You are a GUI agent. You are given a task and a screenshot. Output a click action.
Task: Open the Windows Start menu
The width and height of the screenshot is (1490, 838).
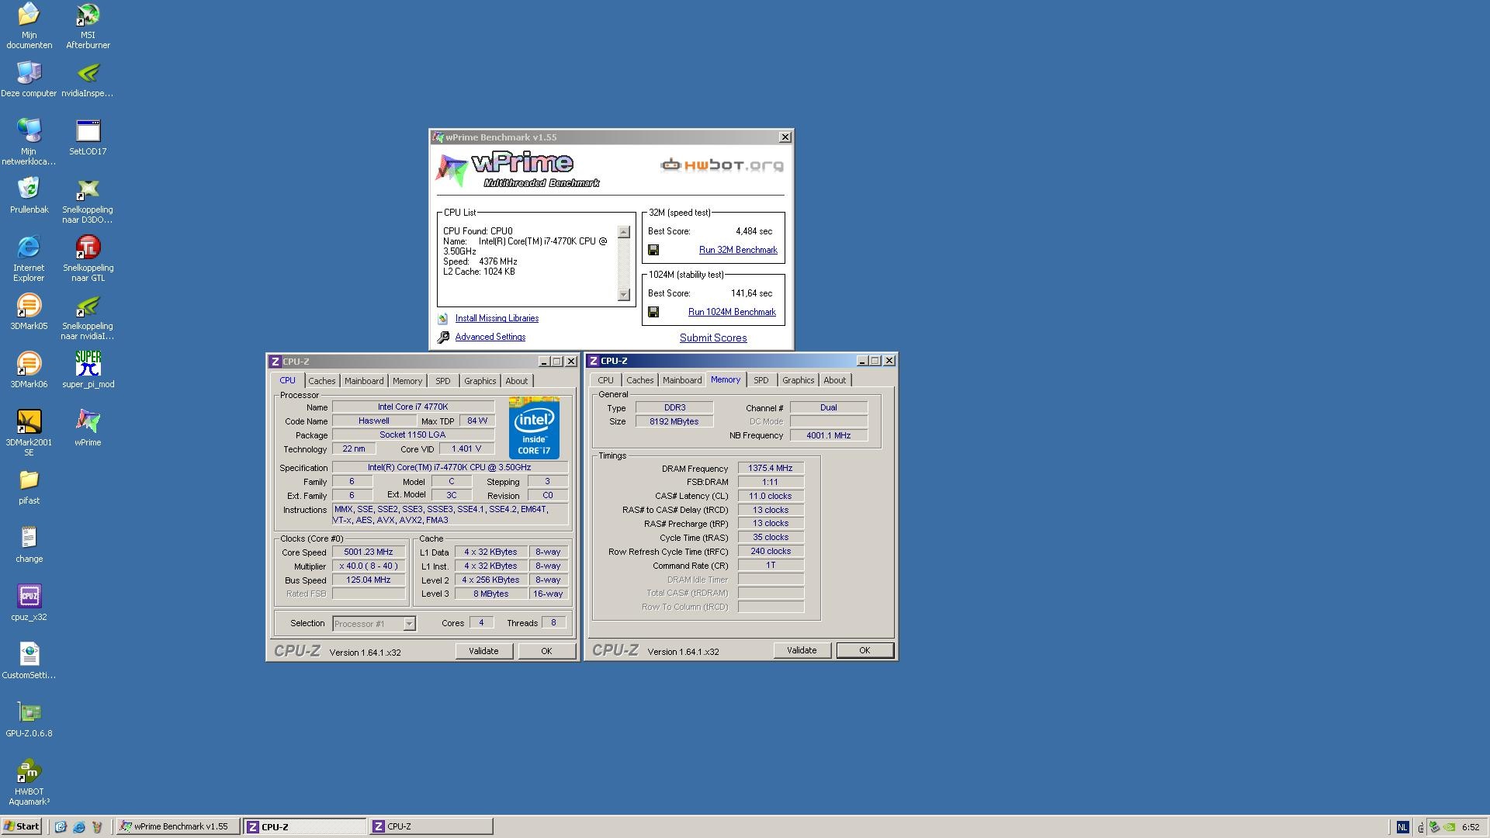[22, 826]
